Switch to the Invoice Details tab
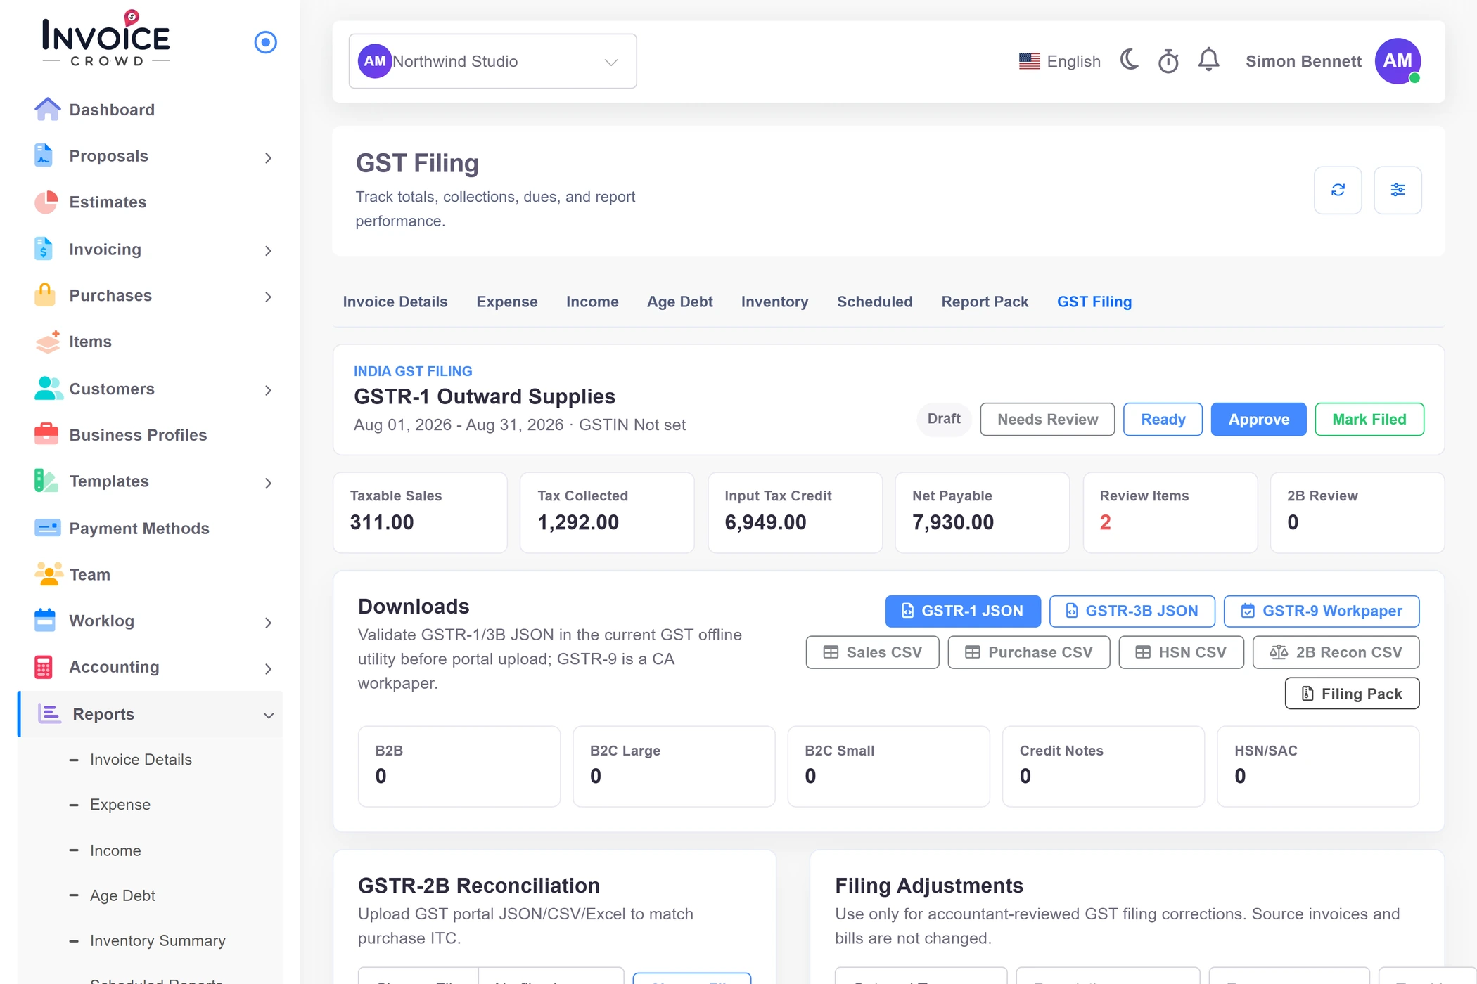The width and height of the screenshot is (1477, 984). coord(395,302)
